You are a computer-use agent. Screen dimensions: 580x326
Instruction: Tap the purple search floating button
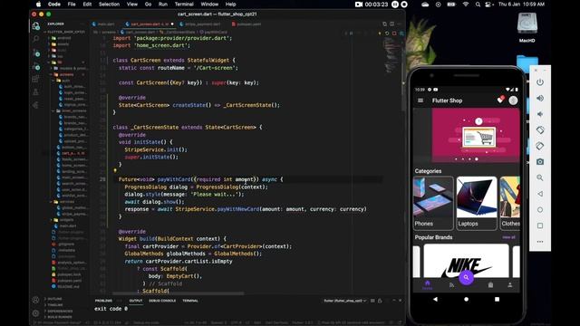pyautogui.click(x=466, y=277)
